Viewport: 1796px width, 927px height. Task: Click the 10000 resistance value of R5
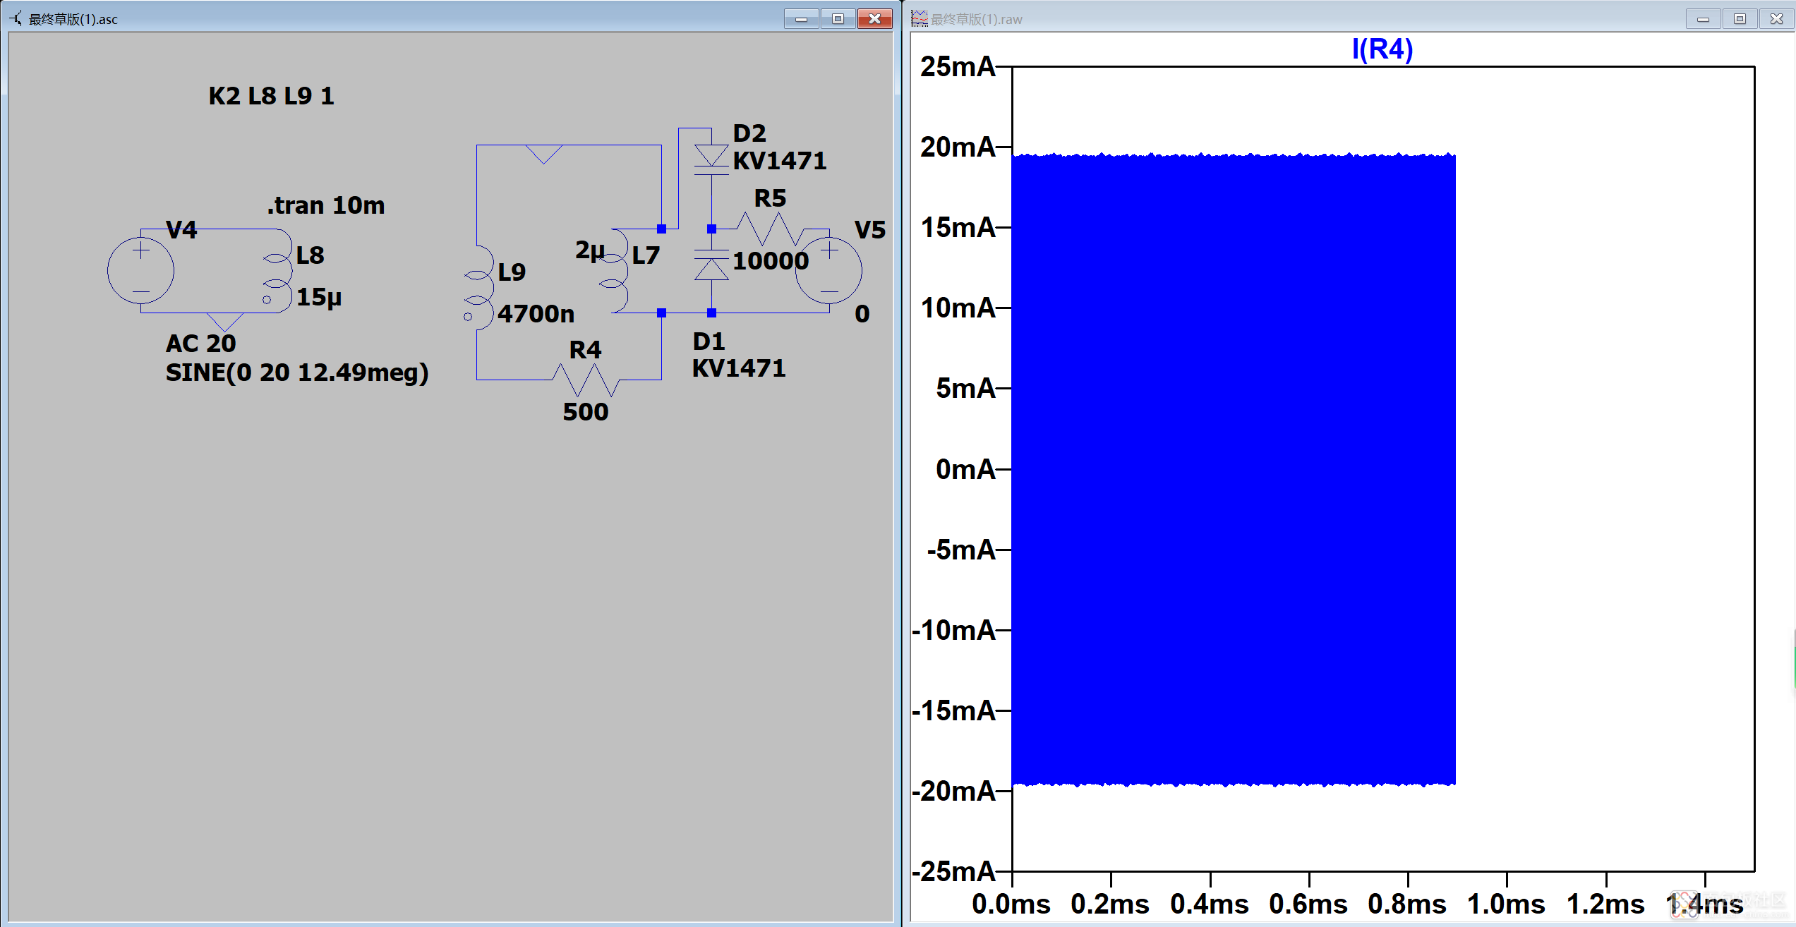coord(771,261)
